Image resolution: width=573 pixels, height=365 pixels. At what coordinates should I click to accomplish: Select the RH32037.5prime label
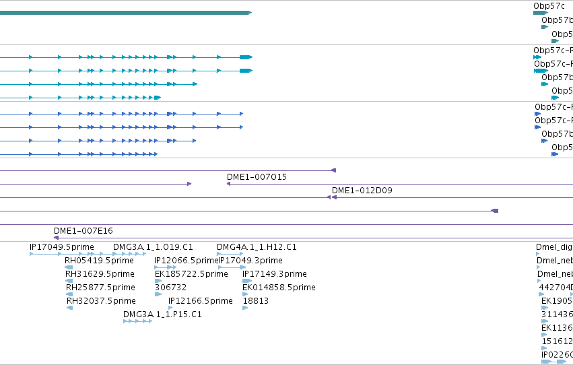click(x=101, y=301)
